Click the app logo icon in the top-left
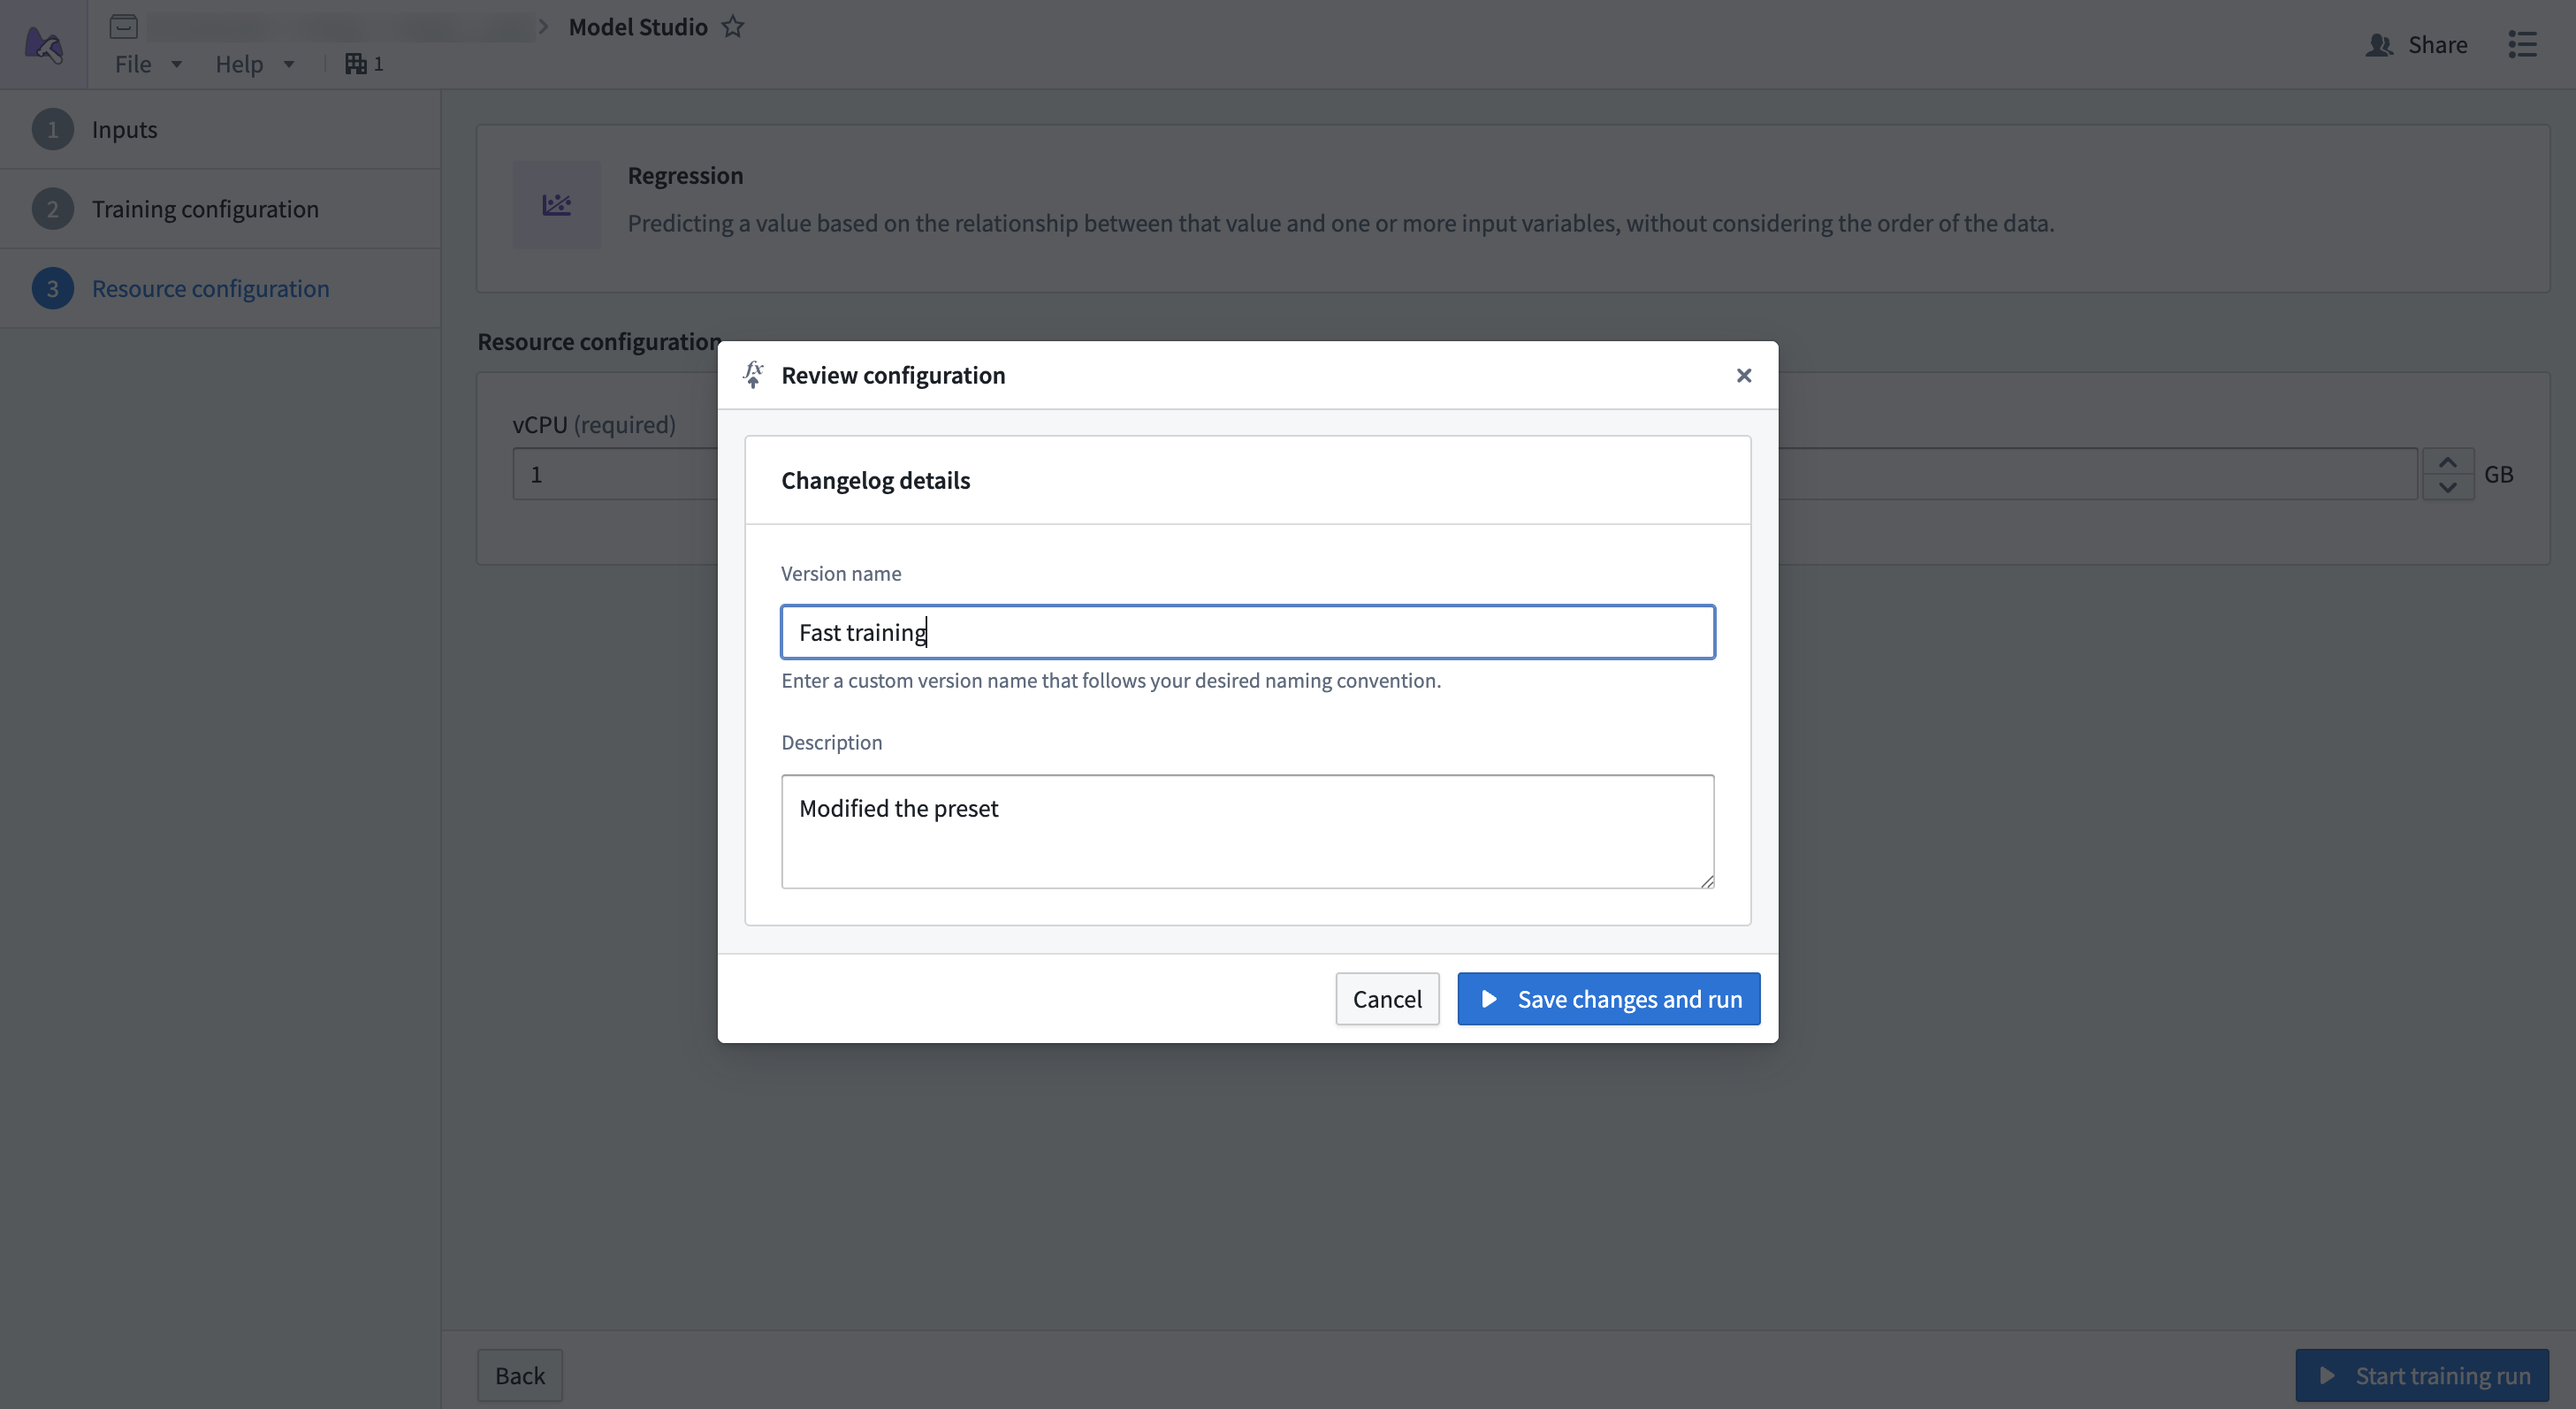 pos(44,44)
